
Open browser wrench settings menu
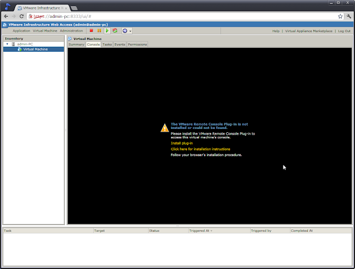tap(349, 16)
